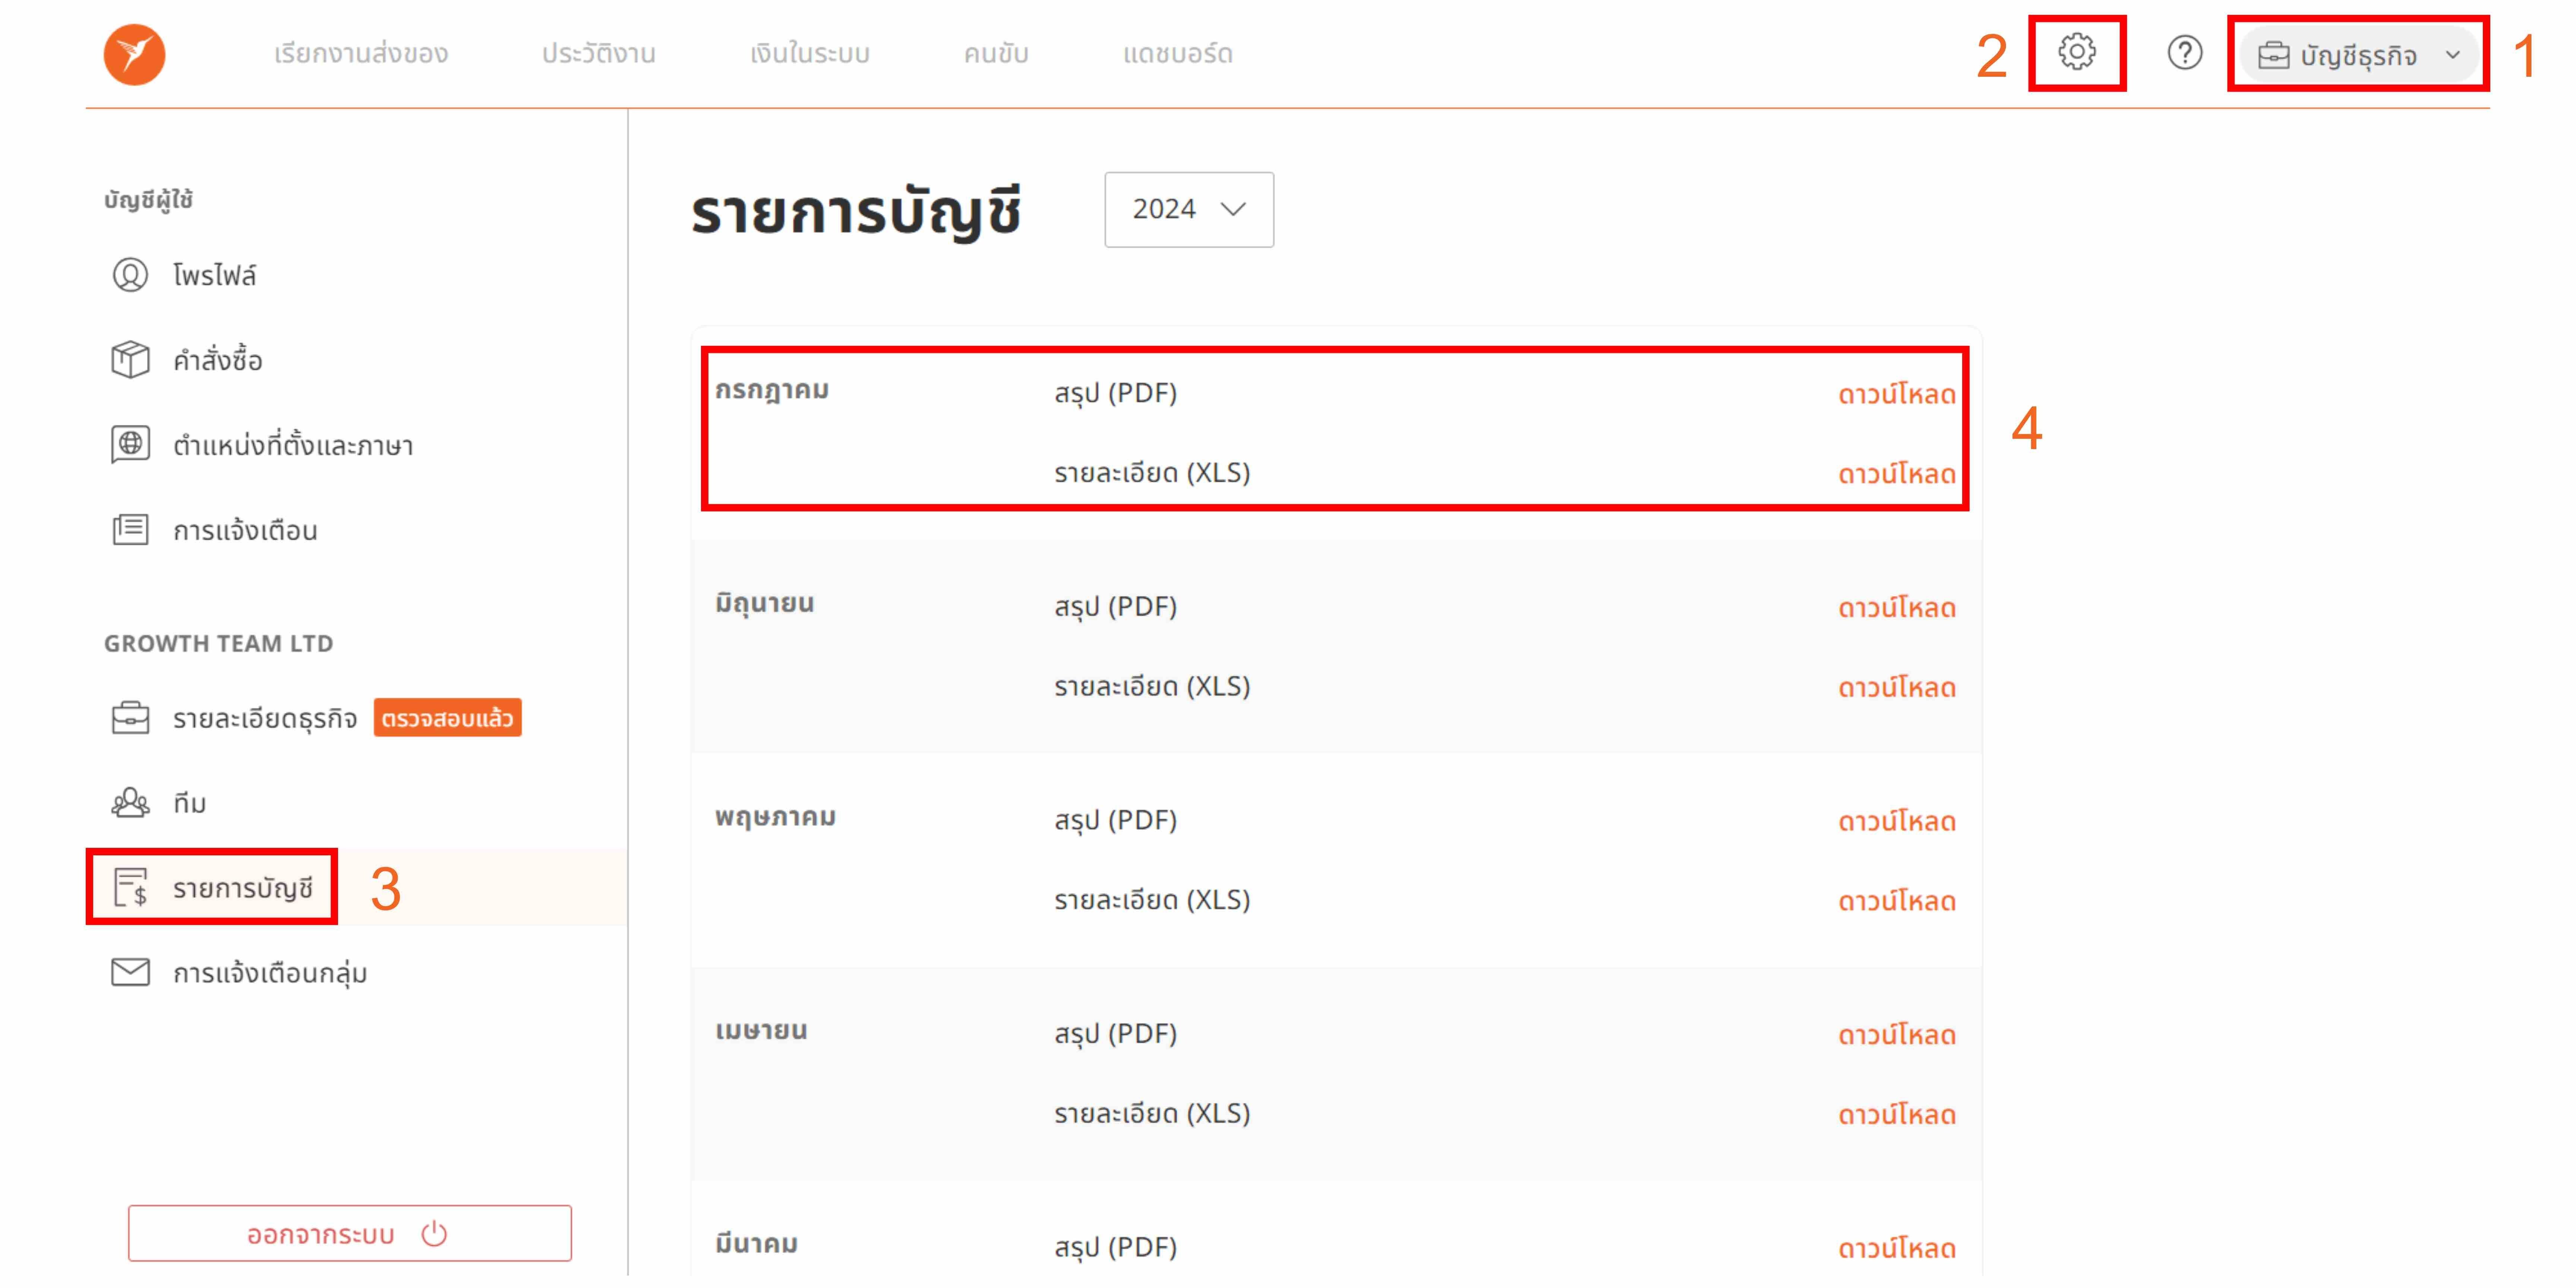Open the เงินในระบบ menu
The height and width of the screenshot is (1288, 2576).
click(810, 54)
